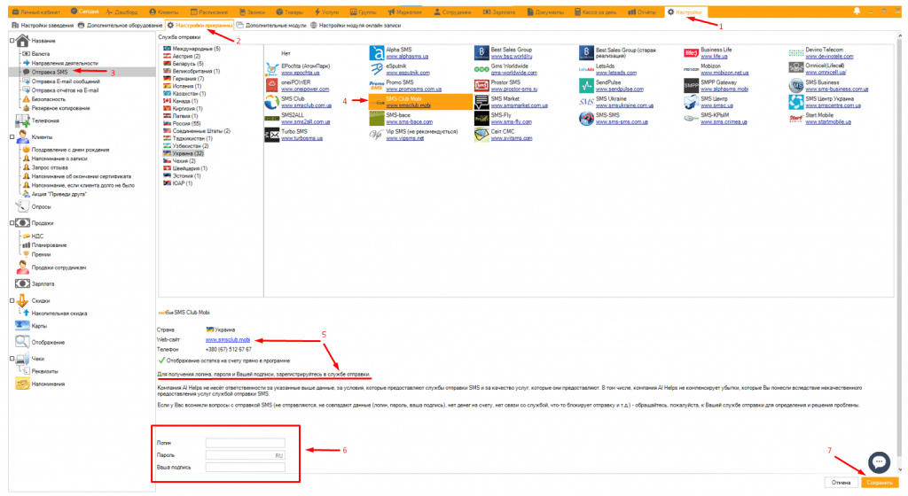Click the Ваша подпись input field

pos(245,467)
